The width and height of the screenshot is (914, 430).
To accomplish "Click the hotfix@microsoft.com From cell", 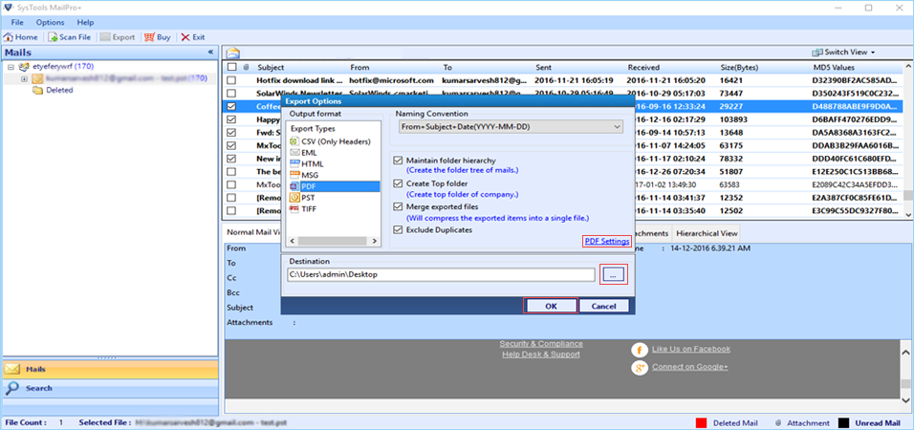I will tap(392, 80).
